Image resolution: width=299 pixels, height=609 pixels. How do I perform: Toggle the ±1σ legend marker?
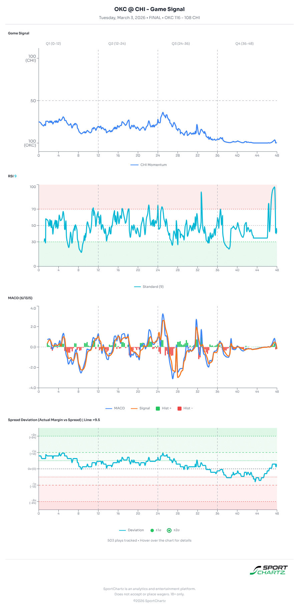pyautogui.click(x=156, y=530)
